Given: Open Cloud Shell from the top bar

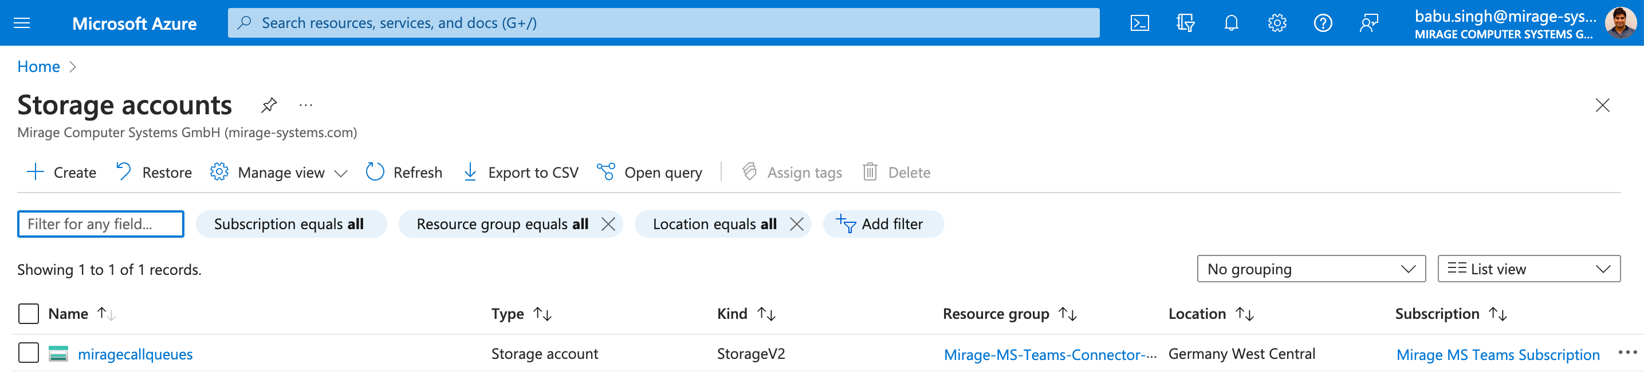Looking at the screenshot, I should (x=1139, y=23).
